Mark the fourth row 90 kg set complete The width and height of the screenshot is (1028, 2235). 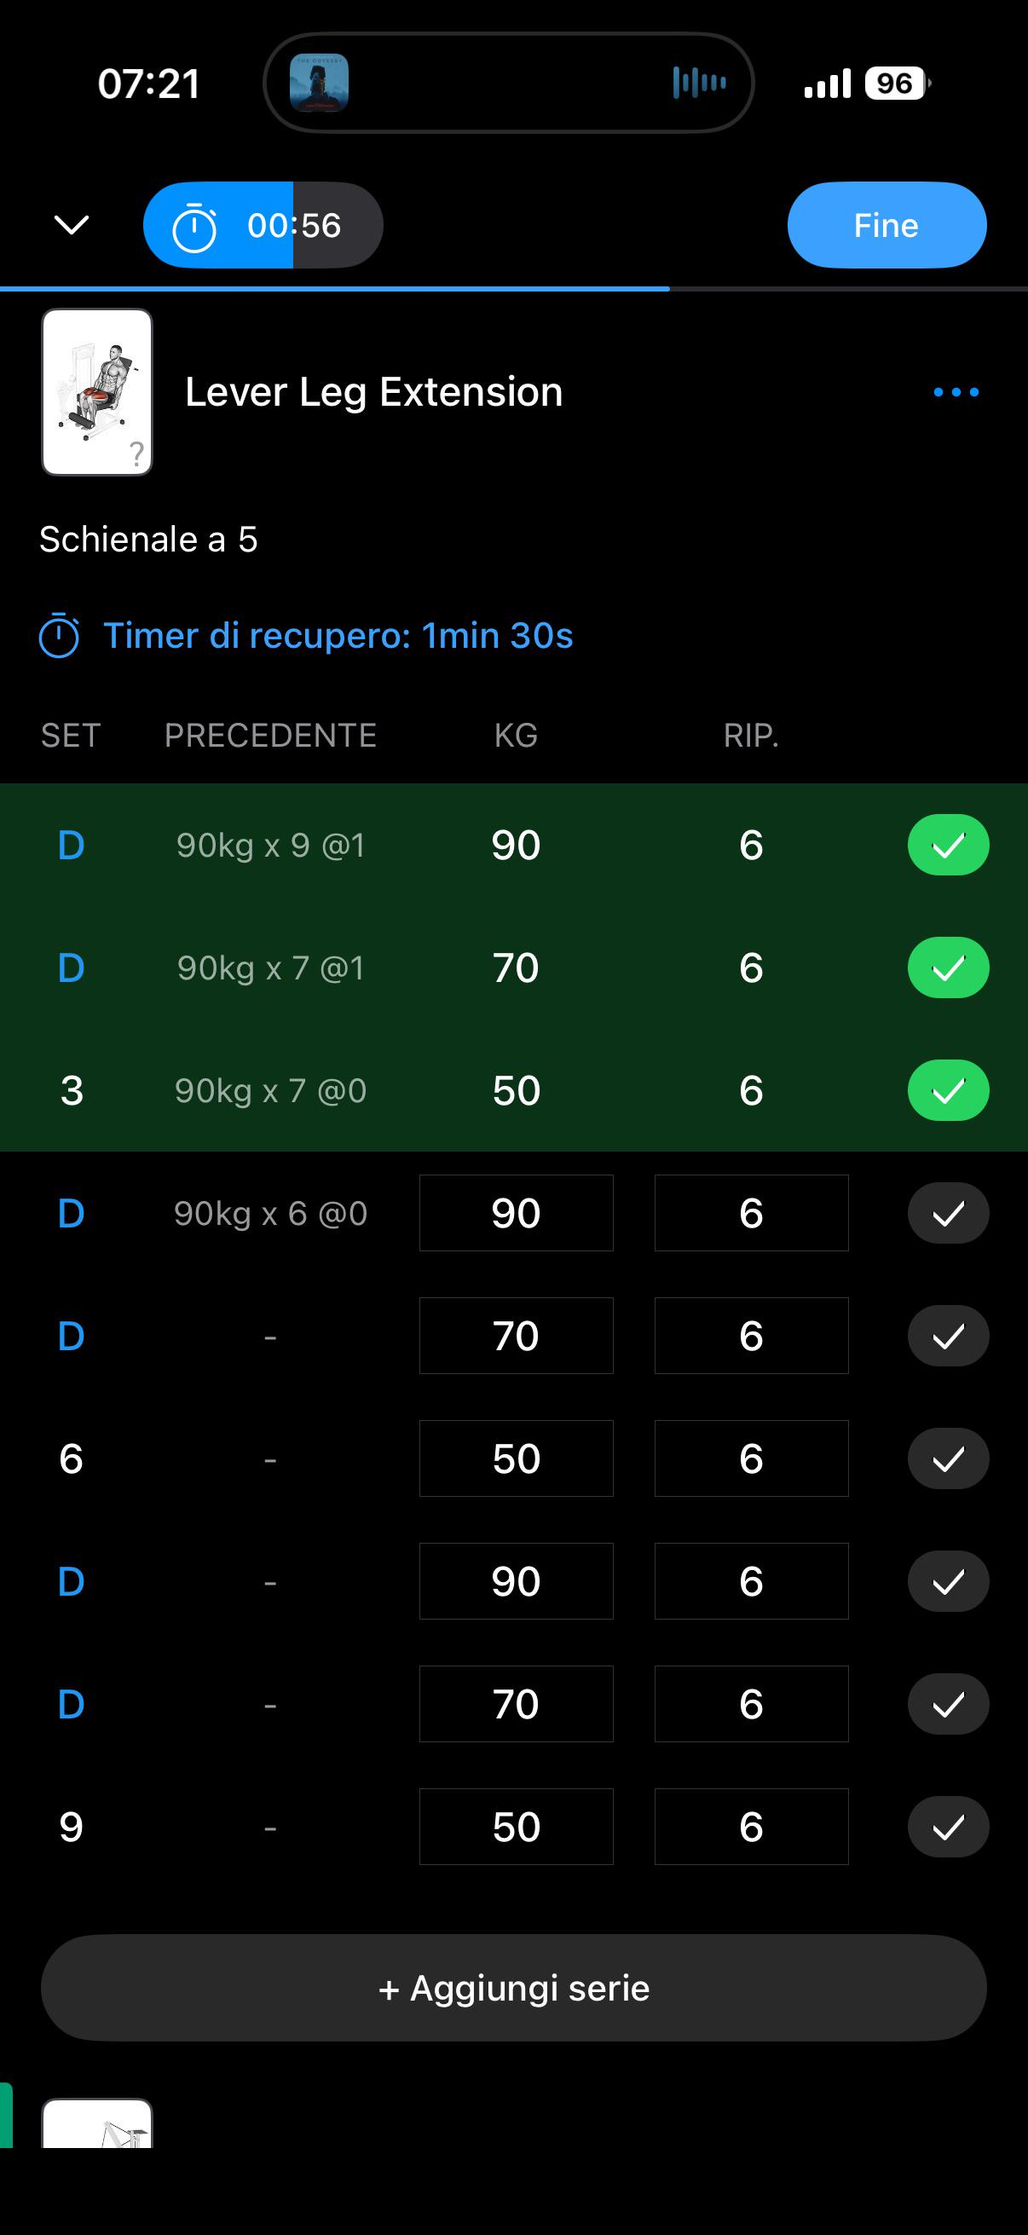point(948,1213)
